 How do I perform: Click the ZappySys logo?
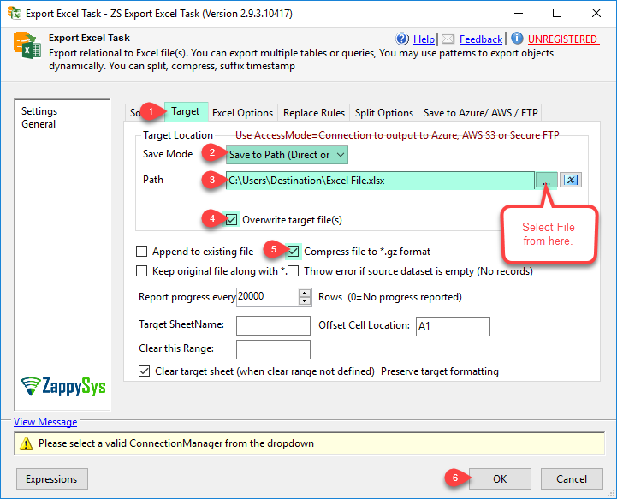[63, 386]
